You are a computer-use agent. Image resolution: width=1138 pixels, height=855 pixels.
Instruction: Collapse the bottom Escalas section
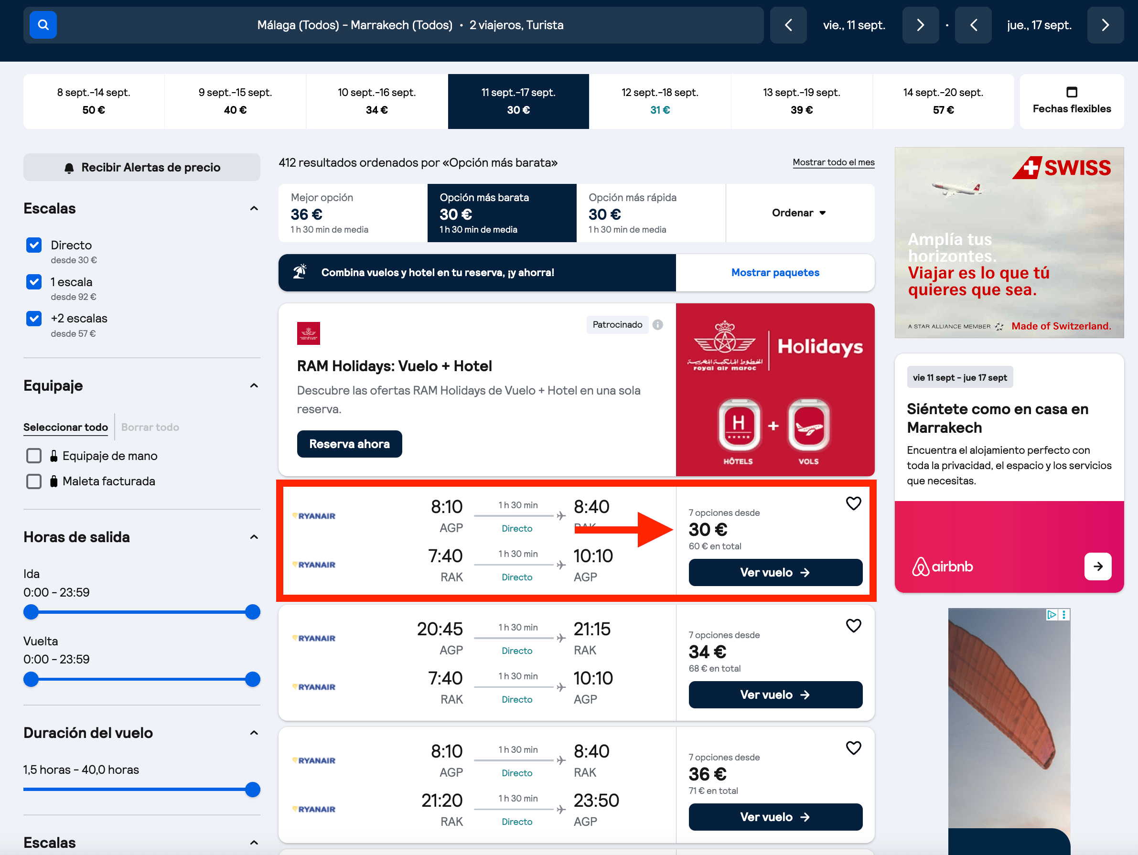[x=254, y=843]
